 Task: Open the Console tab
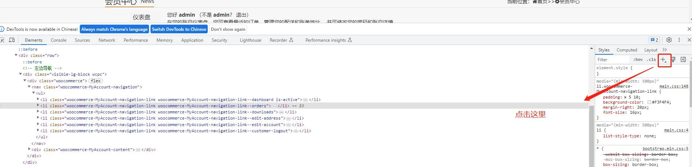click(59, 40)
